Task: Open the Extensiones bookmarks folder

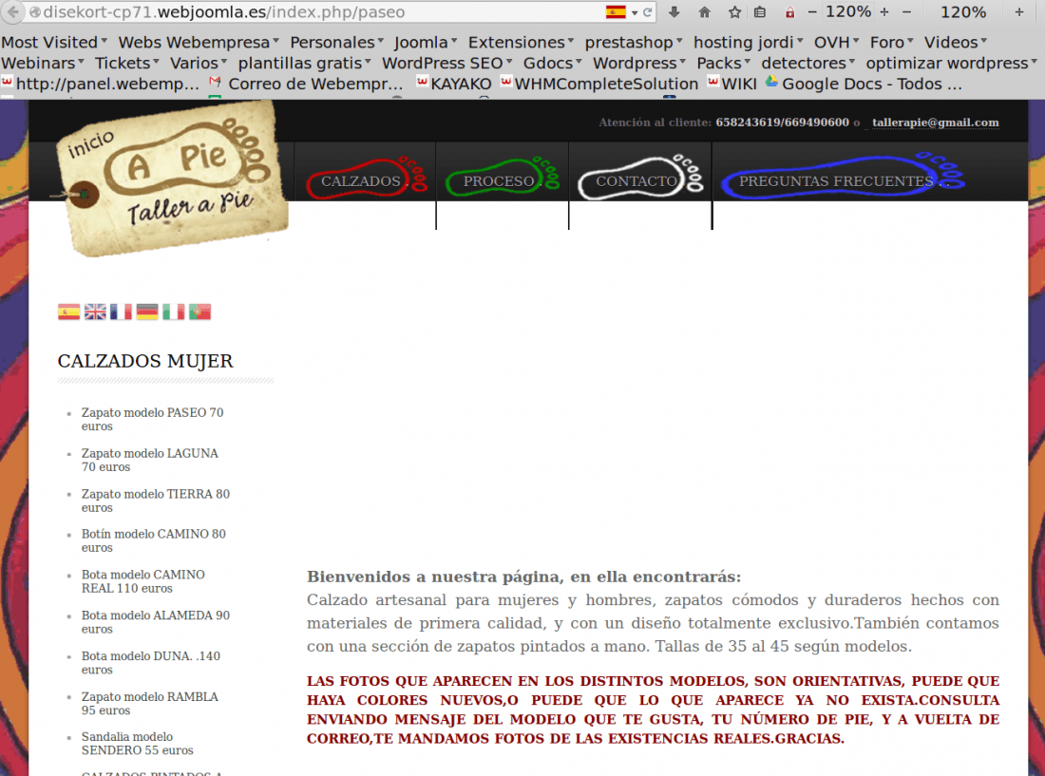Action: [x=521, y=42]
